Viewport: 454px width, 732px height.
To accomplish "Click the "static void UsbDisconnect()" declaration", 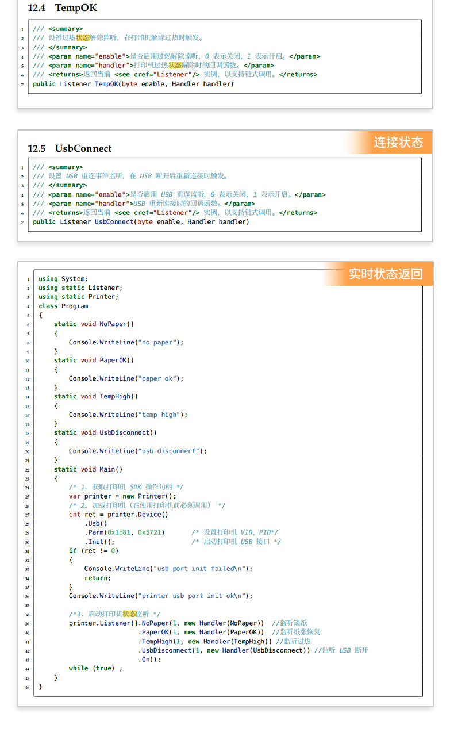I will 106,432.
